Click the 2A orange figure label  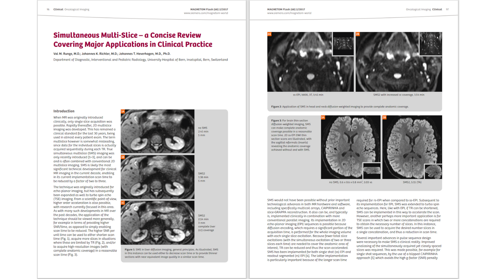[269, 34]
